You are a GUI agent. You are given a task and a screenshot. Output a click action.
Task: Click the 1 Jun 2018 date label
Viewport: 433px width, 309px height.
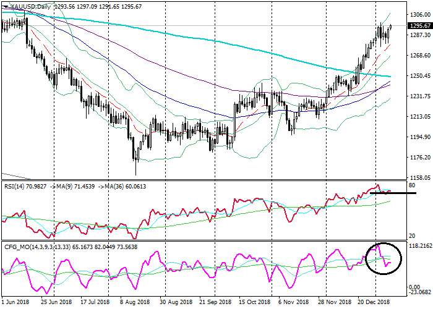15,302
